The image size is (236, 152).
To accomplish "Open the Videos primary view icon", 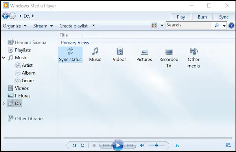I will tap(120, 55).
